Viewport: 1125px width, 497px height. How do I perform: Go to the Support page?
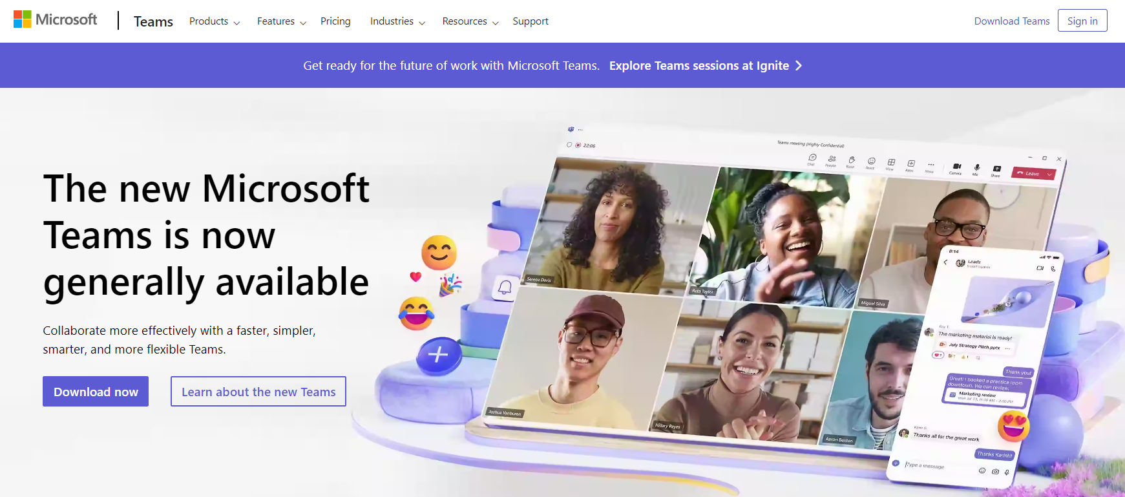[x=531, y=21]
